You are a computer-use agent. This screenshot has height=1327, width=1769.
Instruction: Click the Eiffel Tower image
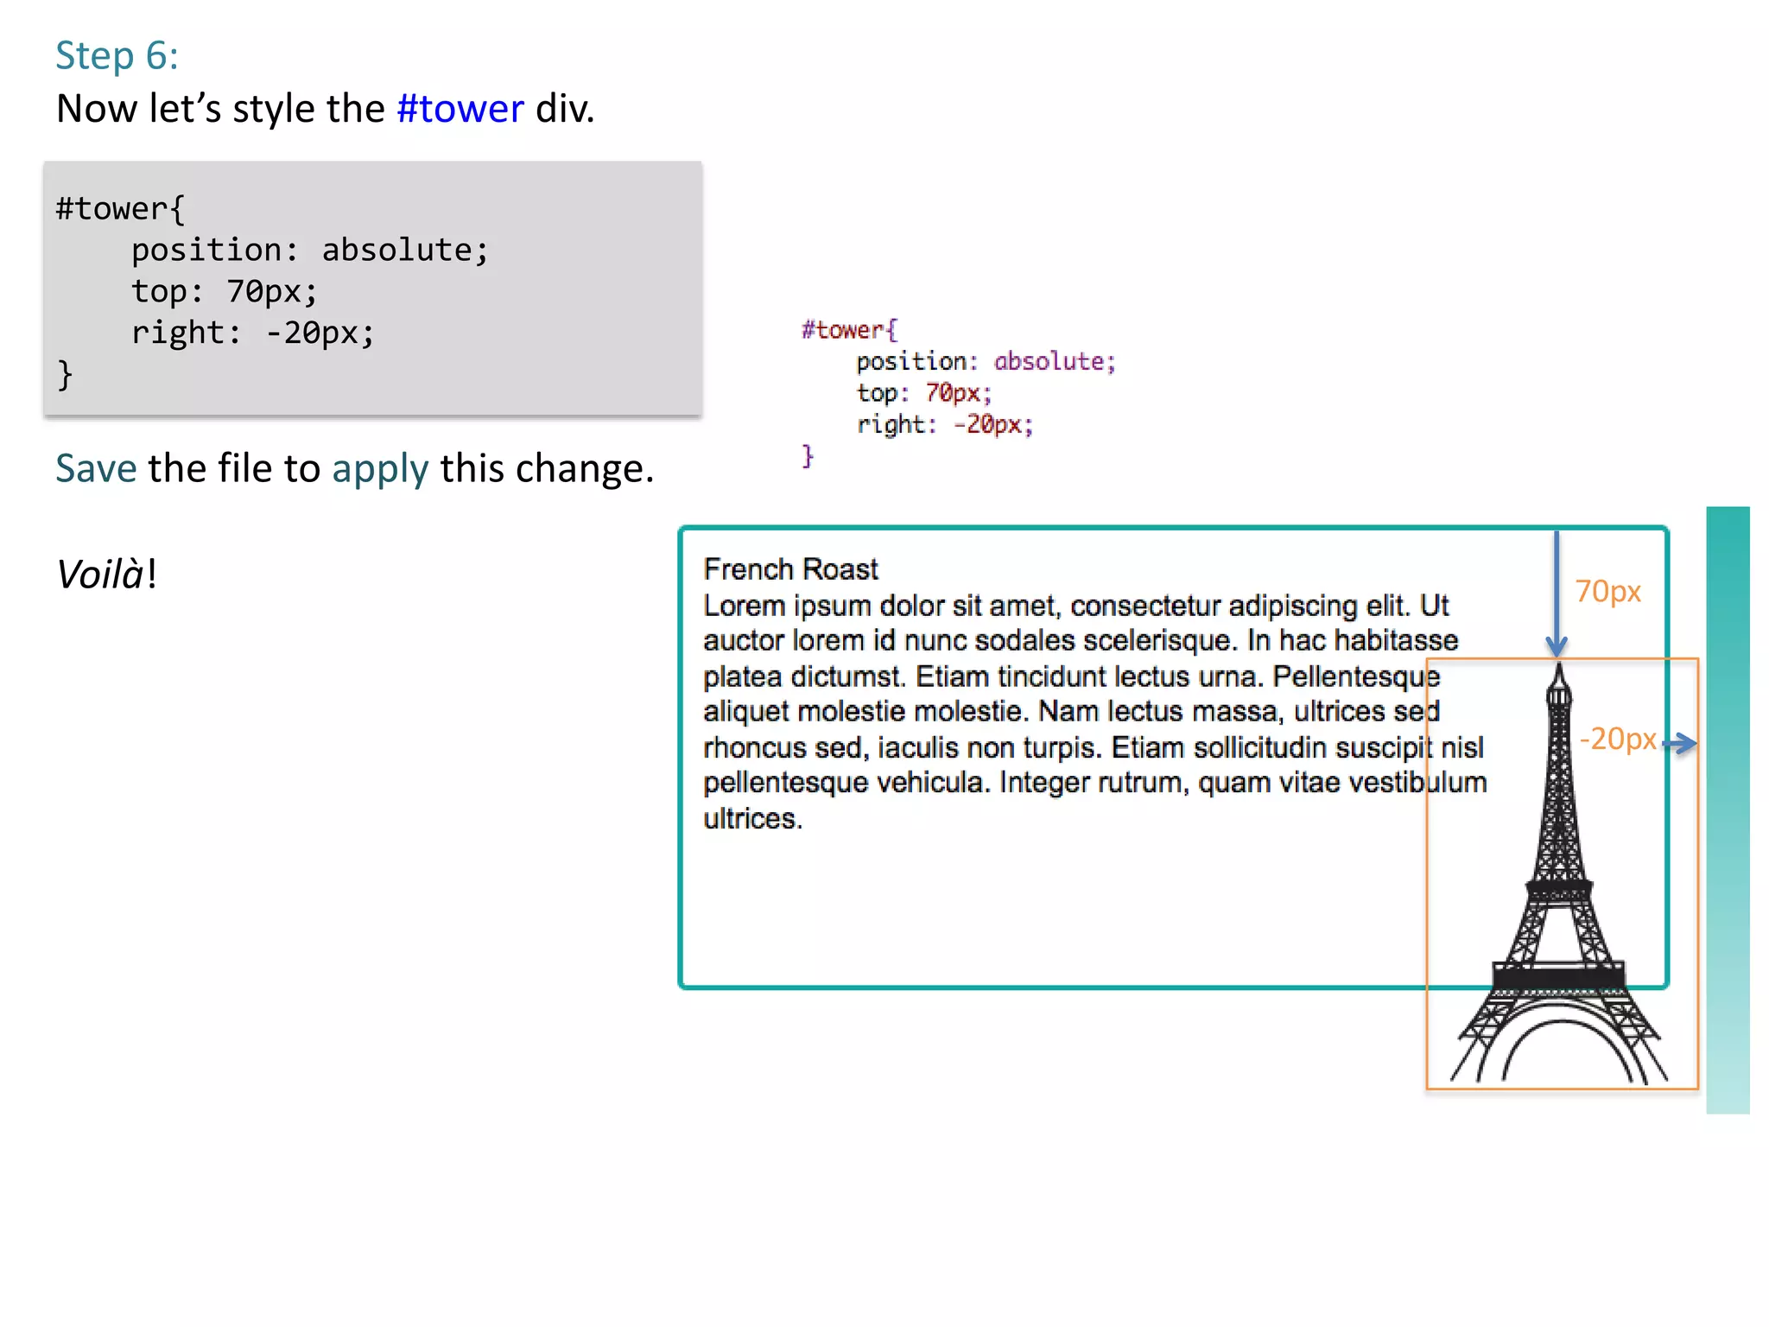click(x=1560, y=873)
